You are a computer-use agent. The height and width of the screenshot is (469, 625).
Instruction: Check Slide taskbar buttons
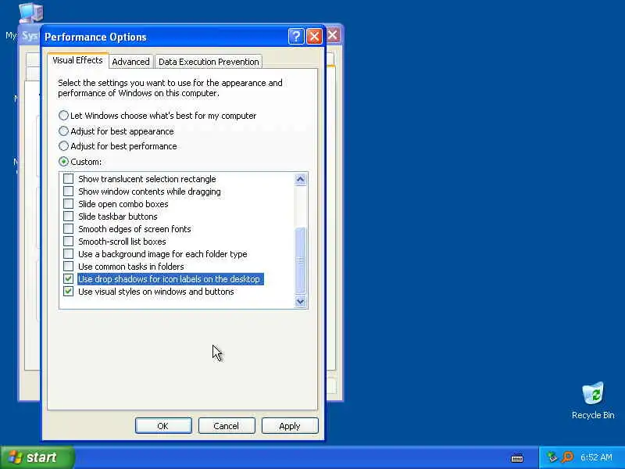point(69,217)
